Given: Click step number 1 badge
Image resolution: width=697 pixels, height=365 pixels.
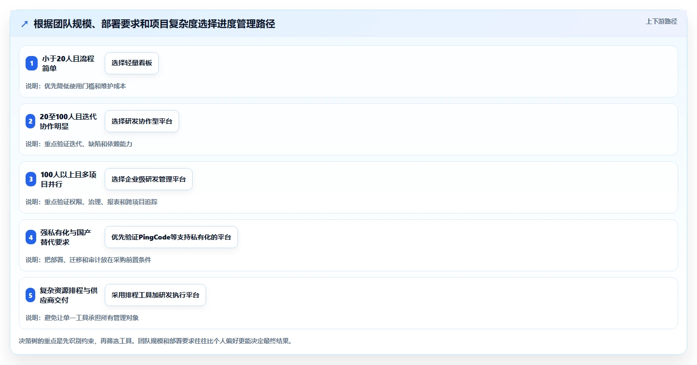Looking at the screenshot, I should pyautogui.click(x=31, y=63).
